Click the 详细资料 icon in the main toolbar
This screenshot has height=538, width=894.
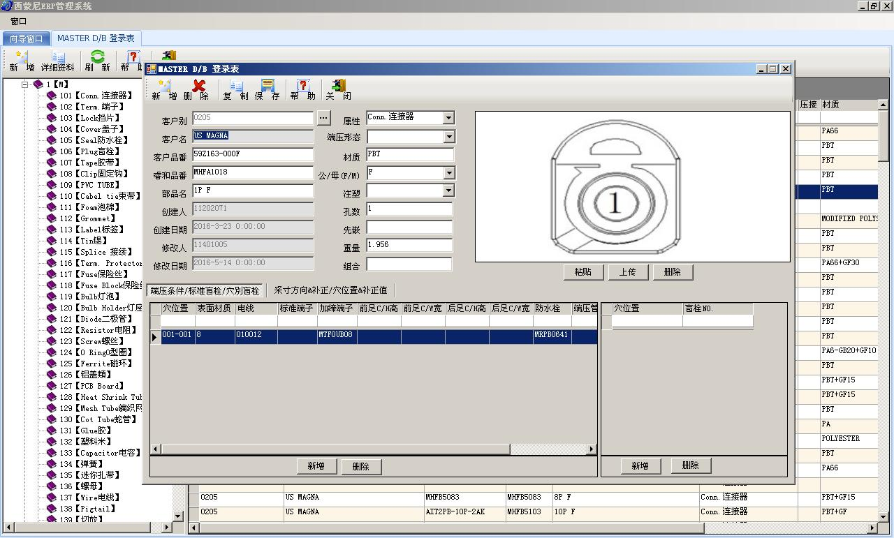click(58, 58)
